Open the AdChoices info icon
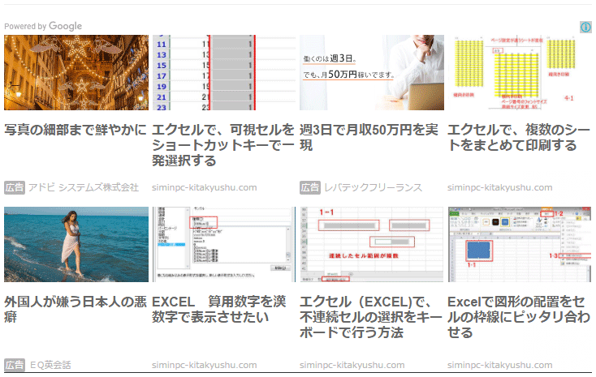The height and width of the screenshot is (377, 596). tap(585, 27)
